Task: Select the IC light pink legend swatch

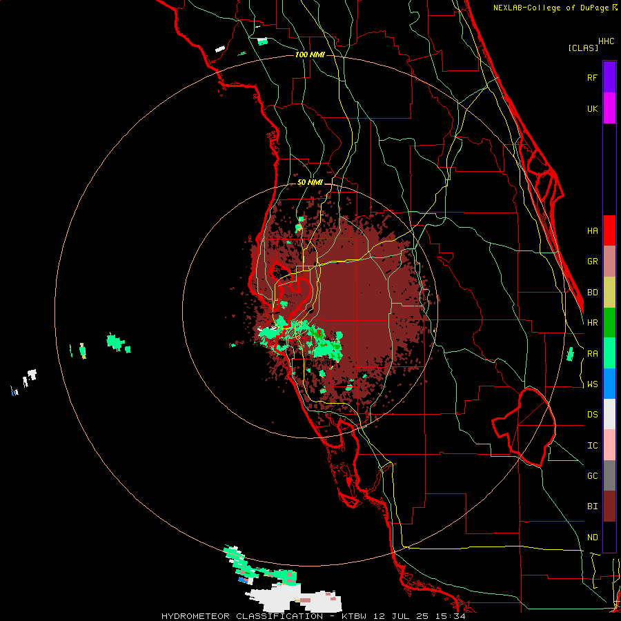Action: click(609, 445)
